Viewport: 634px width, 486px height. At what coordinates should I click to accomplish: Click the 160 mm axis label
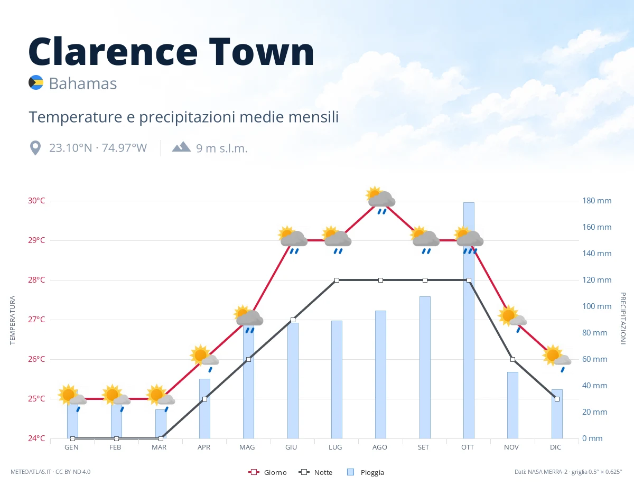pos(597,227)
